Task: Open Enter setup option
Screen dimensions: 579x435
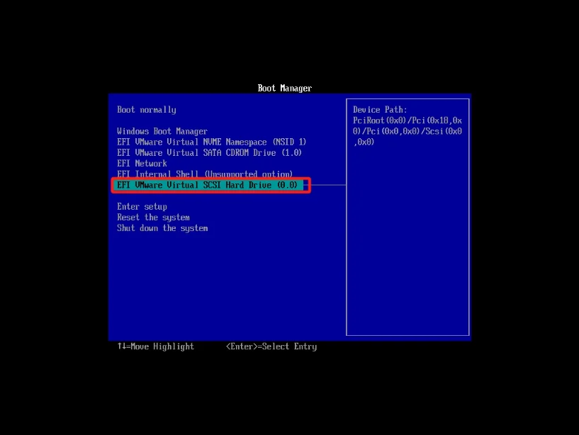Action: click(x=142, y=206)
